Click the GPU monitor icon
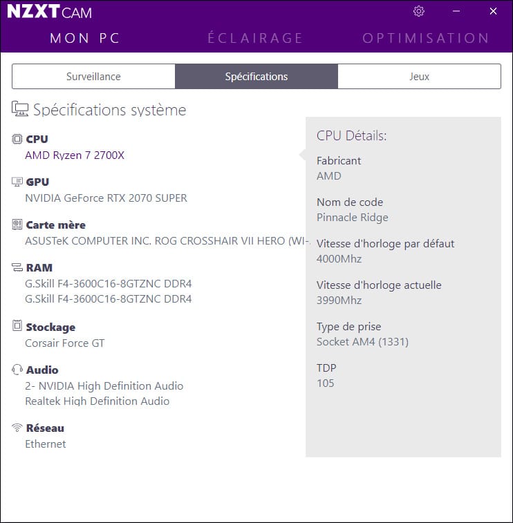Image resolution: width=513 pixels, height=523 pixels. click(x=17, y=182)
